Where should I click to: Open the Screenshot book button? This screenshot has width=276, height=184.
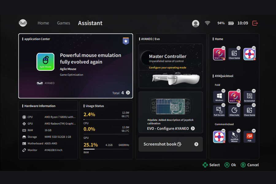tap(171, 144)
